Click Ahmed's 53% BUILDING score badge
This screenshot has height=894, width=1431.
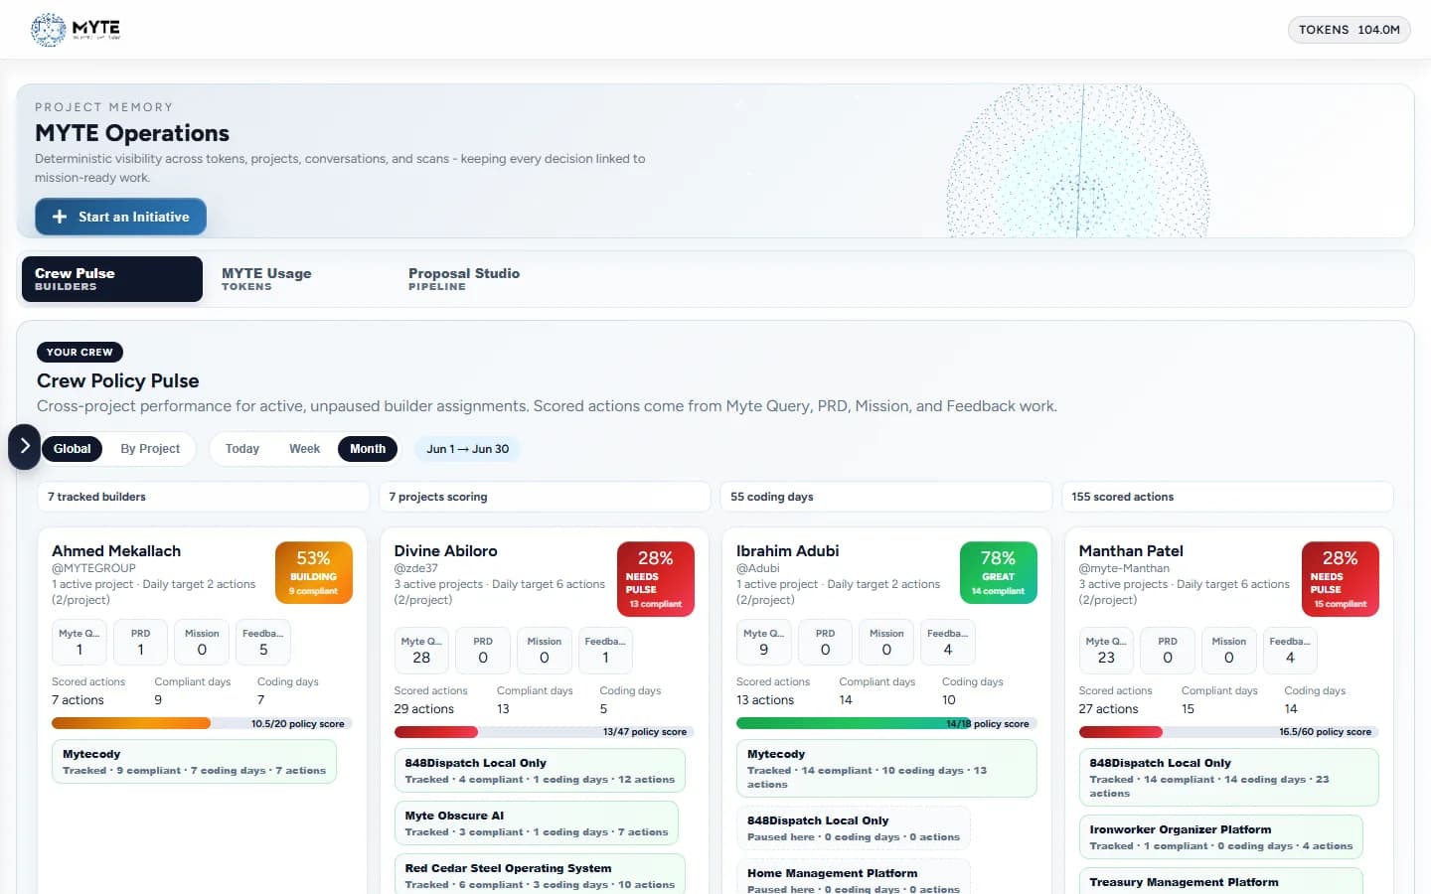313,572
